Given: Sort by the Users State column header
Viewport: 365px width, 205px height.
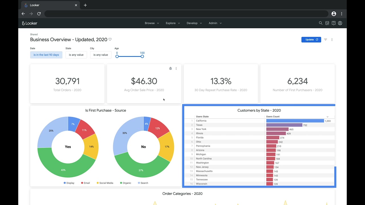Looking at the screenshot, I should [x=202, y=116].
